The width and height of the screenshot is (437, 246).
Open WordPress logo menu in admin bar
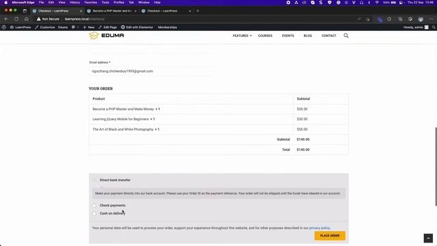coord(4,27)
